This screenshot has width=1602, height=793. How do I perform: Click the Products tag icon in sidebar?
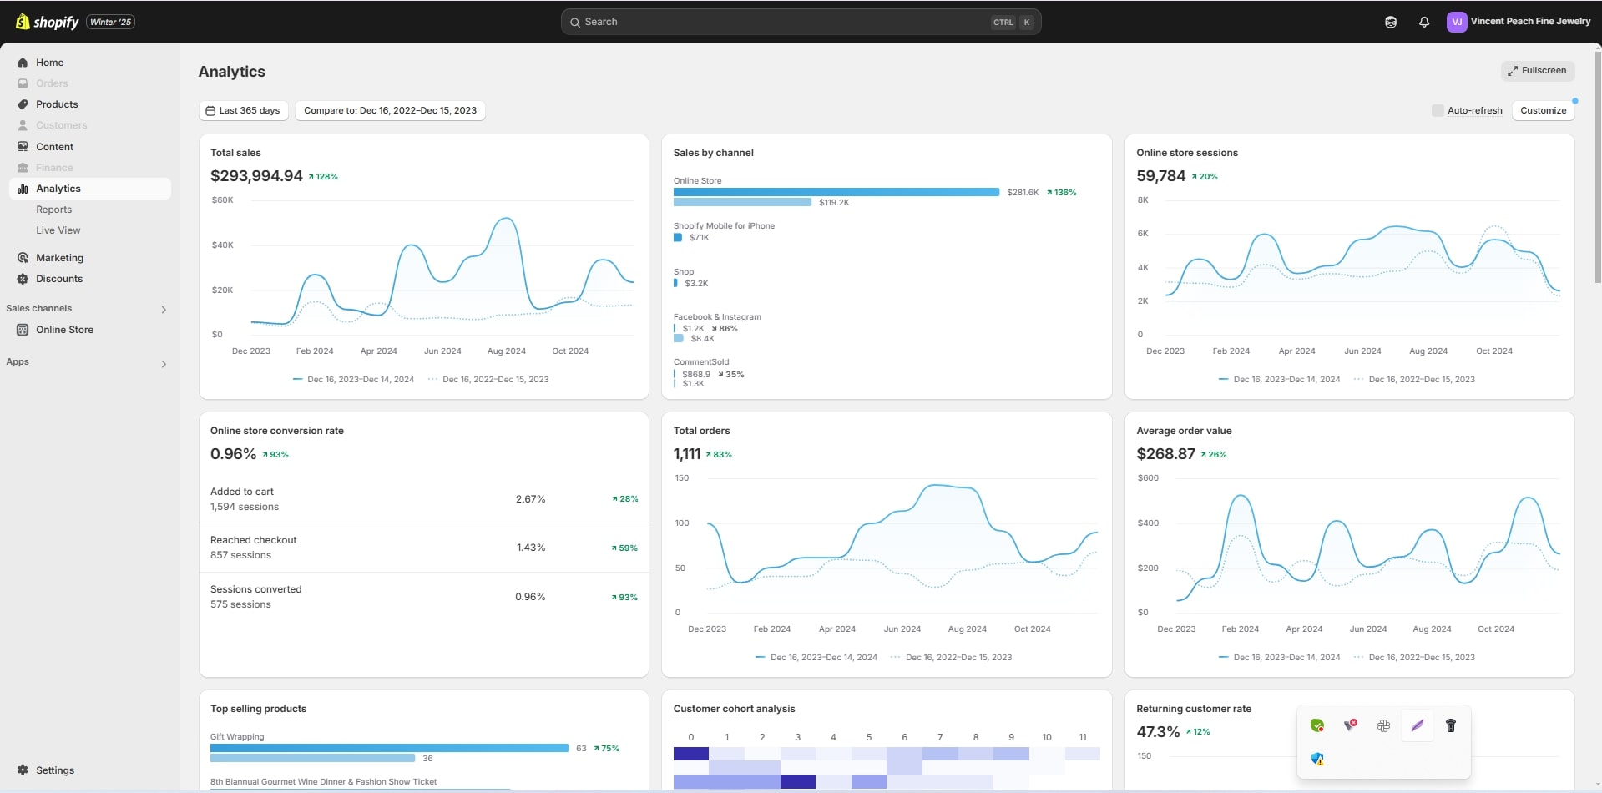point(23,104)
